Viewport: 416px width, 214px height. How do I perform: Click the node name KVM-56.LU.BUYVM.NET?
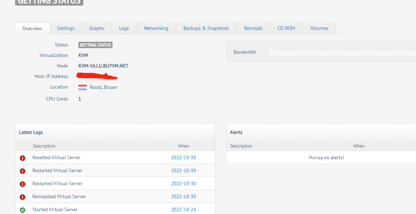point(103,66)
